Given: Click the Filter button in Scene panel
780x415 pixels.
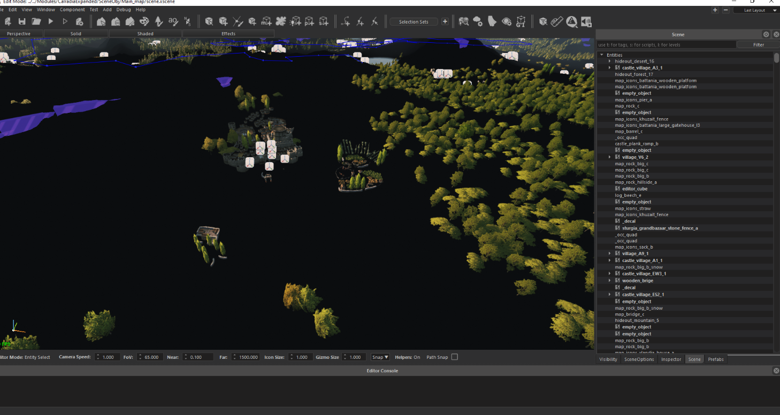Looking at the screenshot, I should [759, 45].
